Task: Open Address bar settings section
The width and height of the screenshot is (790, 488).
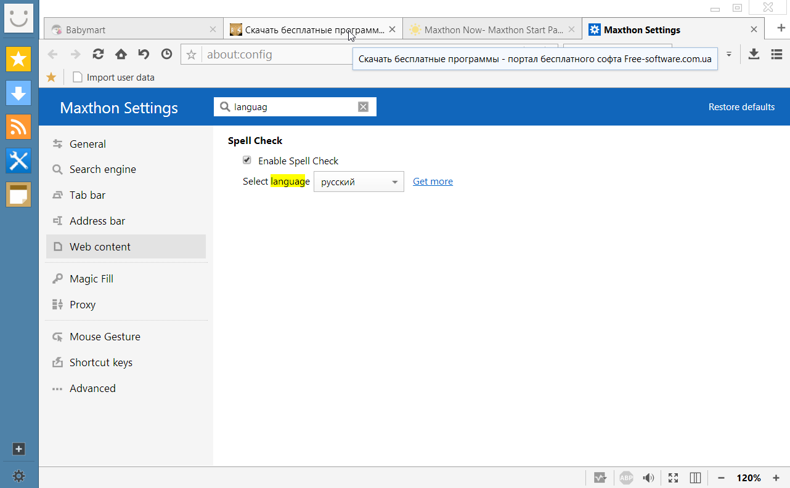Action: click(x=126, y=221)
